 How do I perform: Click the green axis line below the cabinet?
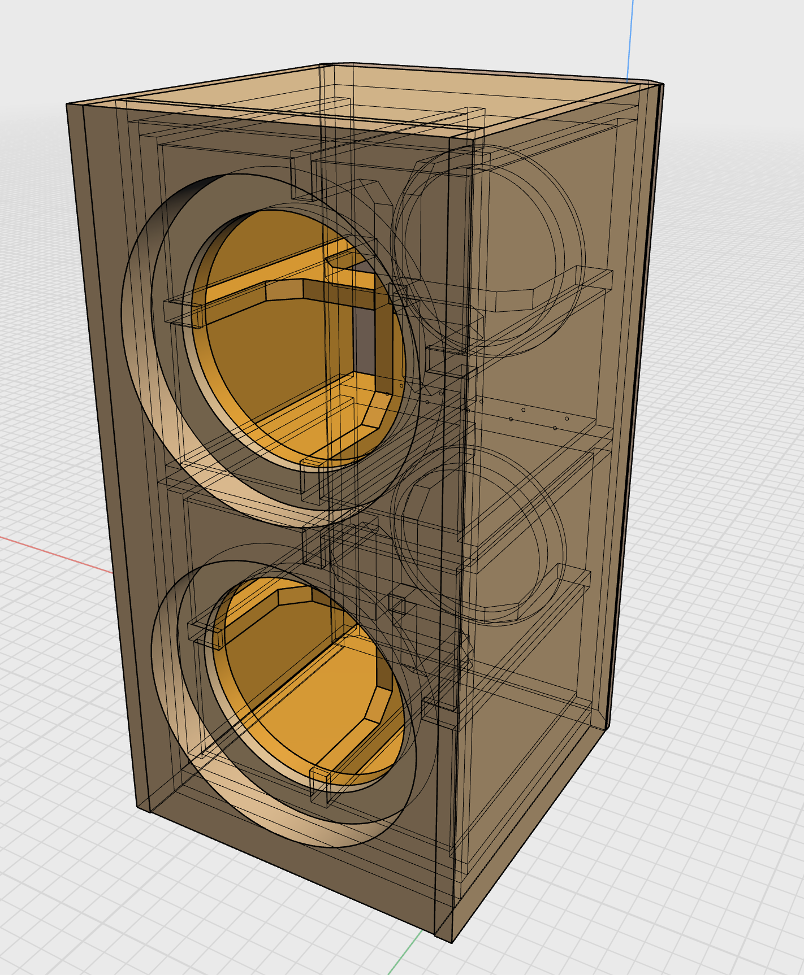[x=405, y=952]
